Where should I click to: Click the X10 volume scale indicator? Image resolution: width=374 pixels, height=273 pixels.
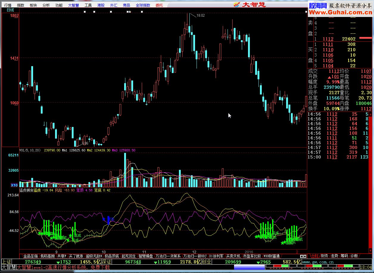pyautogui.click(x=14, y=185)
